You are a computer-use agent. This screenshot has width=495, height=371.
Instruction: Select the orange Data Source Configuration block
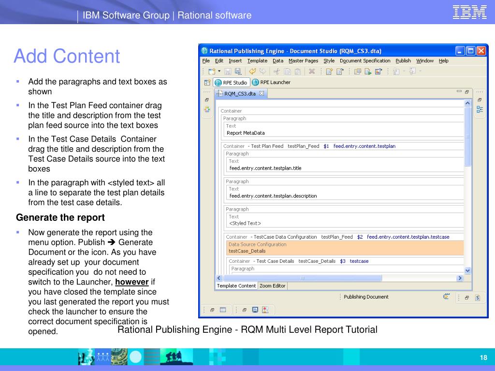click(345, 248)
